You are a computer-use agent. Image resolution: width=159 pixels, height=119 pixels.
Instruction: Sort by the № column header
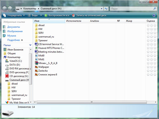(121, 21)
